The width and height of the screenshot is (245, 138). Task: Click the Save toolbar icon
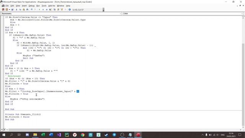[12, 10]
